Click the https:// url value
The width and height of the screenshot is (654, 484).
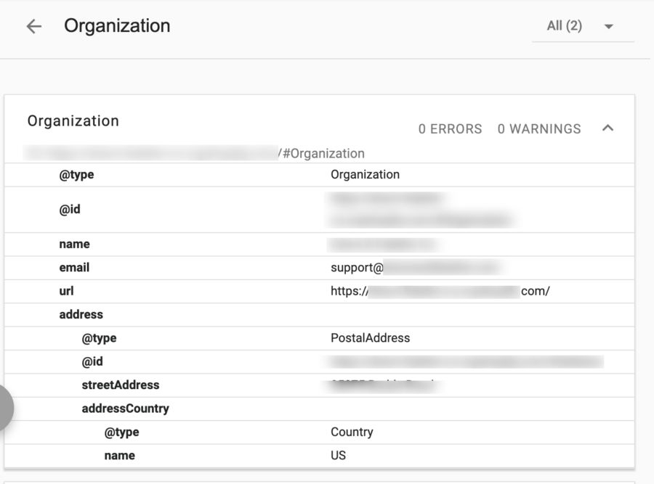[350, 291]
